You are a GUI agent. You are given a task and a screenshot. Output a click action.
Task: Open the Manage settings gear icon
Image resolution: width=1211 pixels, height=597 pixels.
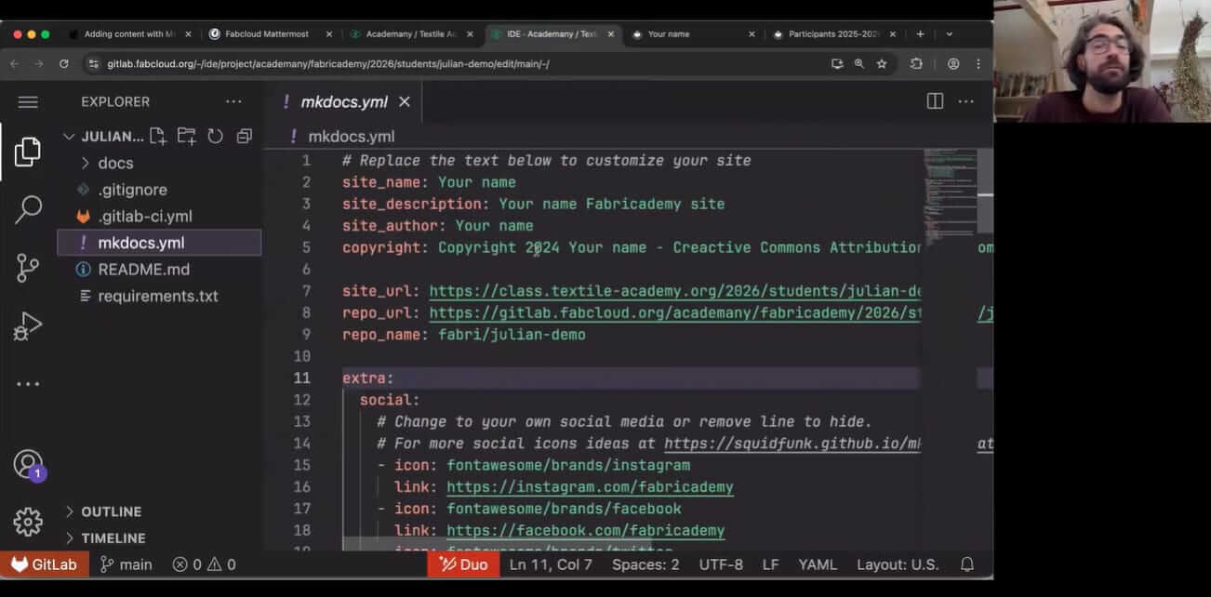(x=28, y=522)
